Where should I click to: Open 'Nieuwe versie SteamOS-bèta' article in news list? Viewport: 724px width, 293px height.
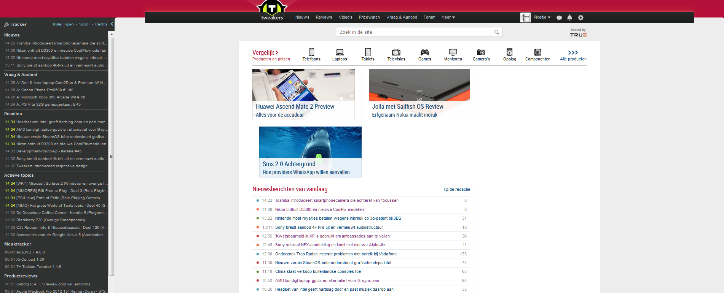(333, 263)
